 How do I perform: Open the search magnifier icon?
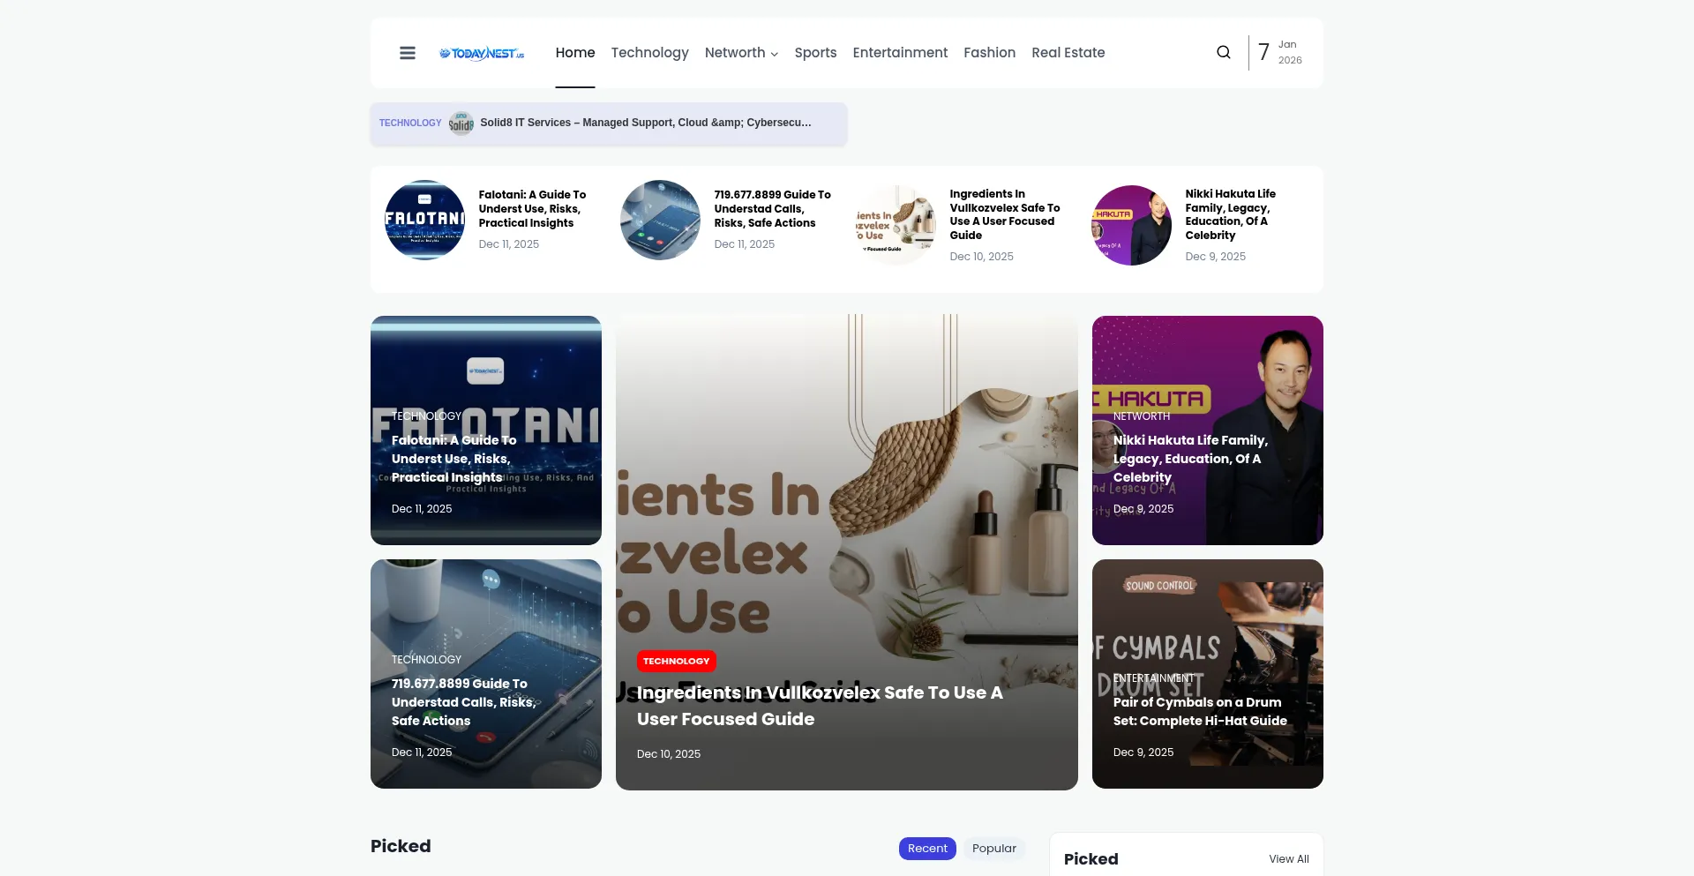tap(1223, 53)
